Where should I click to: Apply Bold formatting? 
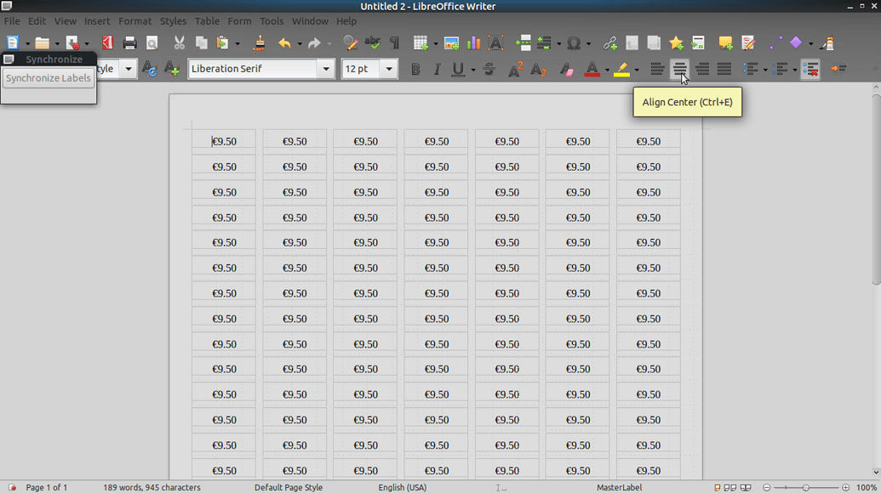416,69
